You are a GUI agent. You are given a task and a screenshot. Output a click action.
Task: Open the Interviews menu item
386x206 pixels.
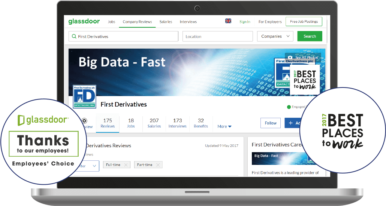tap(188, 22)
